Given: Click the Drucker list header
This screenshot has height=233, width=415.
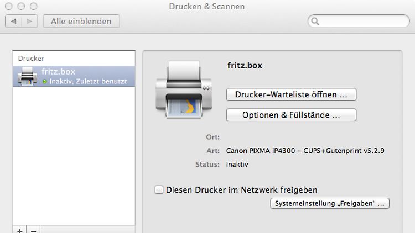Looking at the screenshot, I should pyautogui.click(x=74, y=58).
